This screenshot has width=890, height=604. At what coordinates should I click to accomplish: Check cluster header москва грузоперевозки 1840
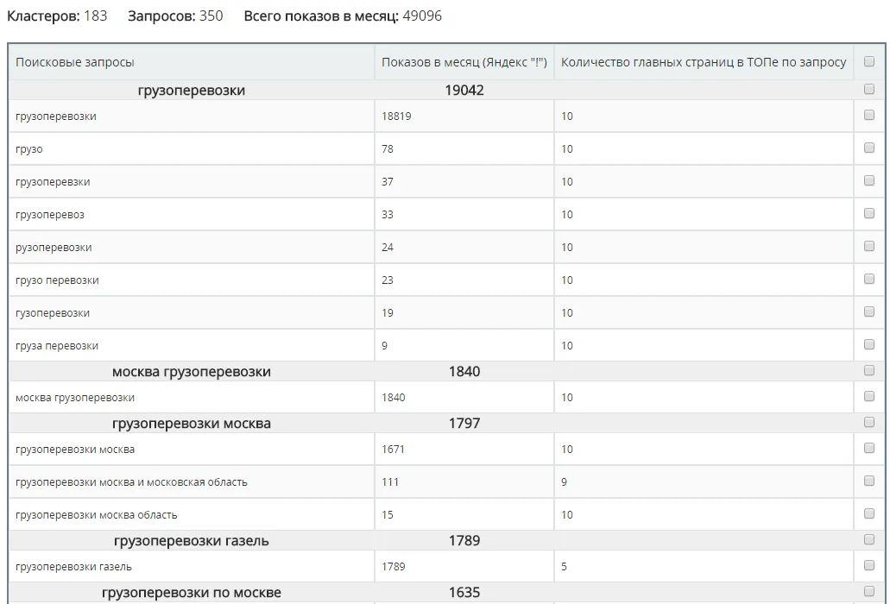tap(869, 370)
